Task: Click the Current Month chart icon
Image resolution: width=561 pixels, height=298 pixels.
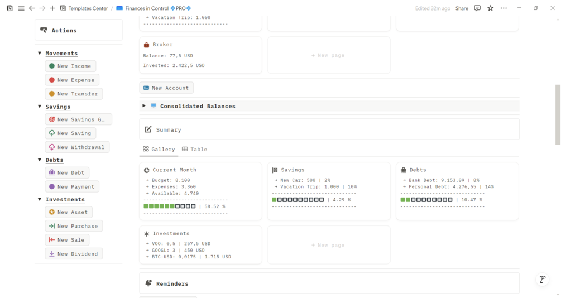Action: point(146,170)
